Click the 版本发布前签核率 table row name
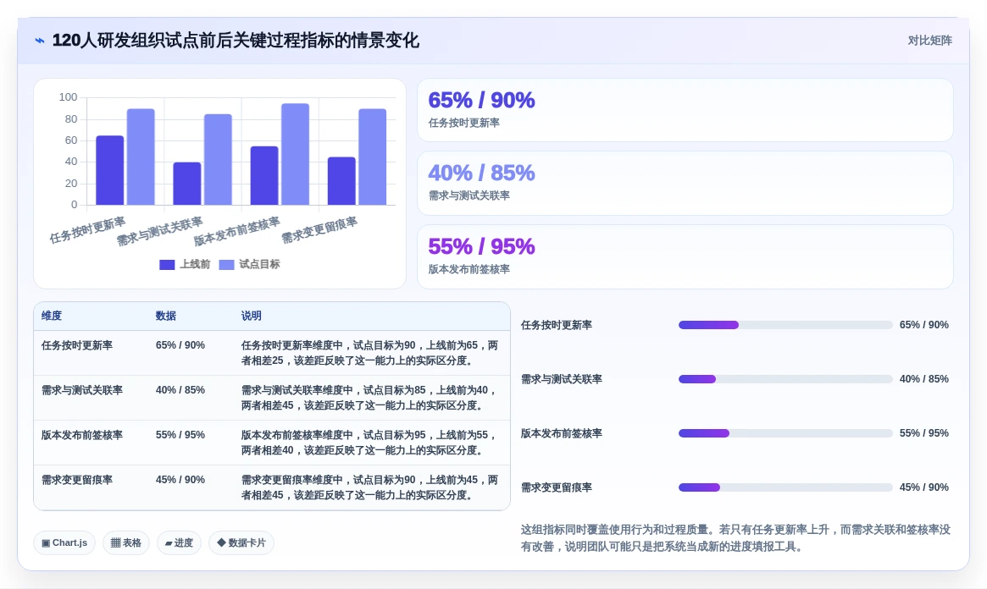 tap(82, 434)
